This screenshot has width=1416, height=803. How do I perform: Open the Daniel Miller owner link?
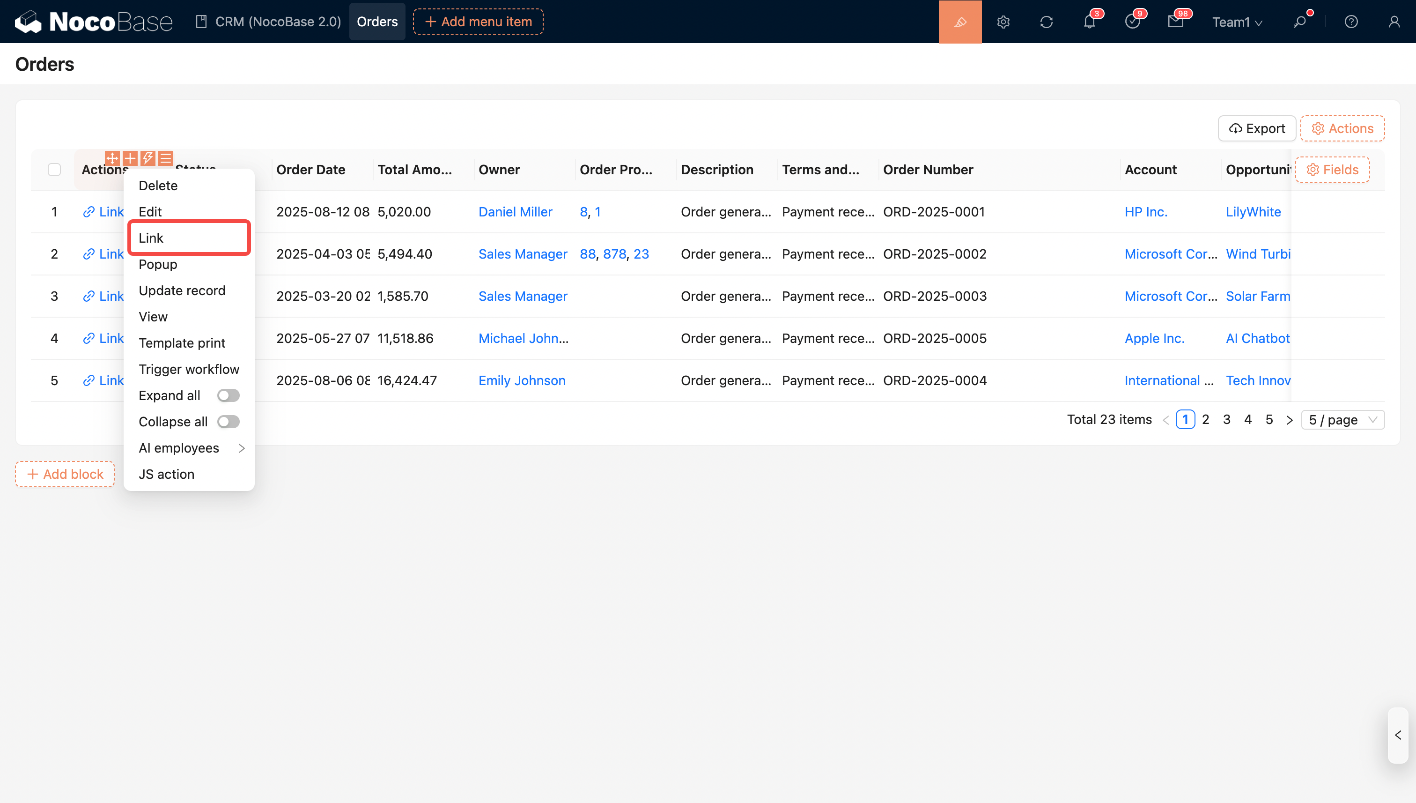tap(515, 212)
